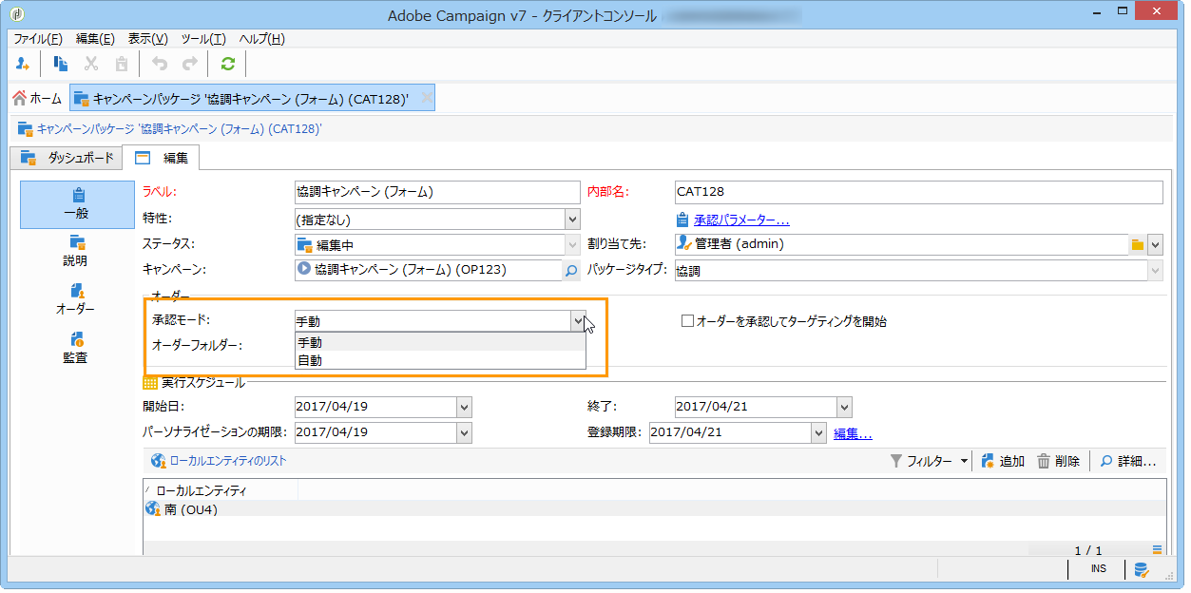This screenshot has width=1191, height=593.
Task: Click the 追加 button
Action: click(x=1003, y=461)
